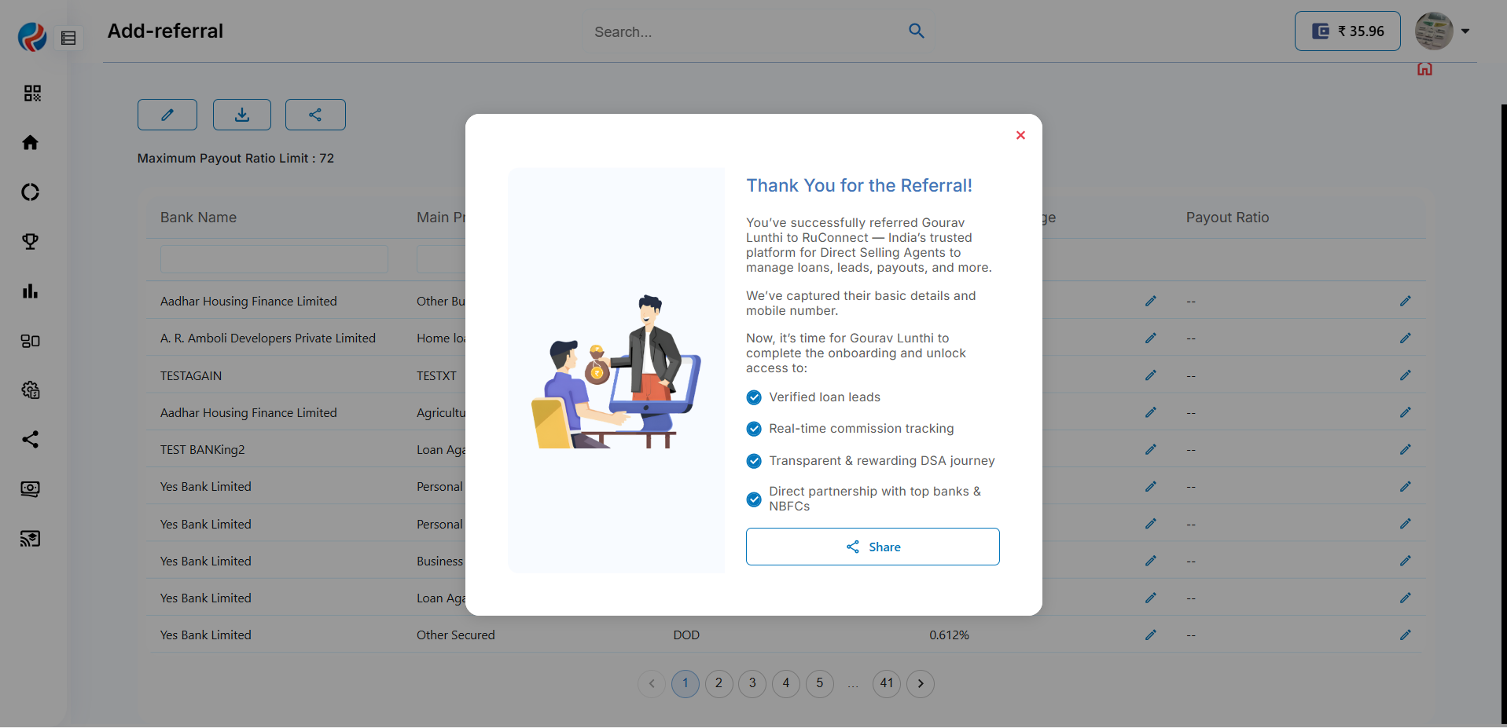Go to the next page with the arrow
The image size is (1507, 728).
921,684
